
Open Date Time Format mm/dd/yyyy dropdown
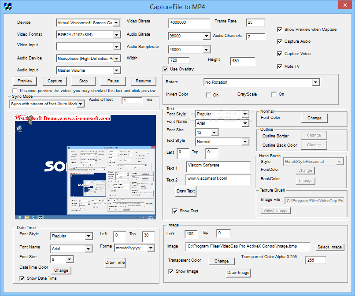(x=151, y=248)
